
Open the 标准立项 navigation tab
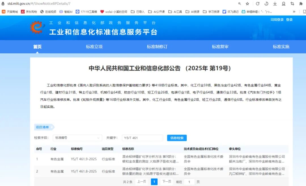click(94, 47)
